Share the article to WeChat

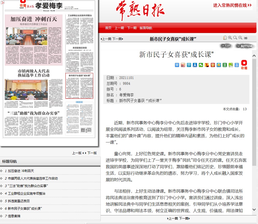[201, 65]
